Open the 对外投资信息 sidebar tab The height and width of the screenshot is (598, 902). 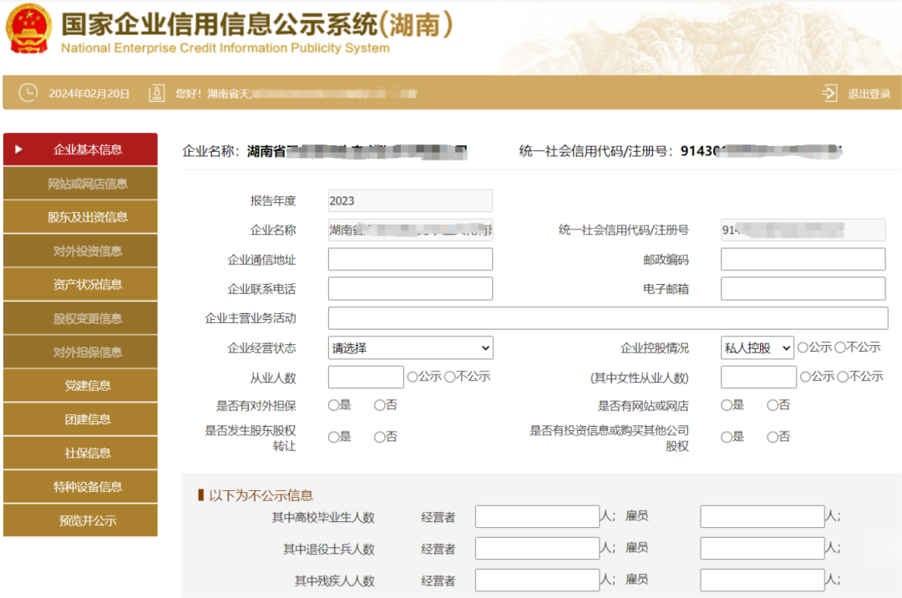click(80, 251)
